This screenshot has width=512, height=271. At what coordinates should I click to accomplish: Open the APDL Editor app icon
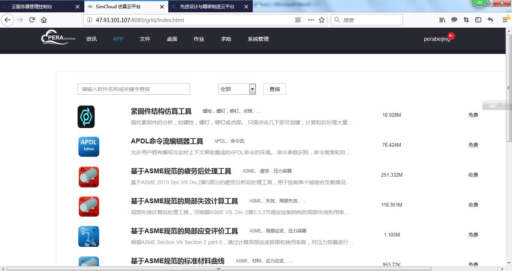pos(89,146)
